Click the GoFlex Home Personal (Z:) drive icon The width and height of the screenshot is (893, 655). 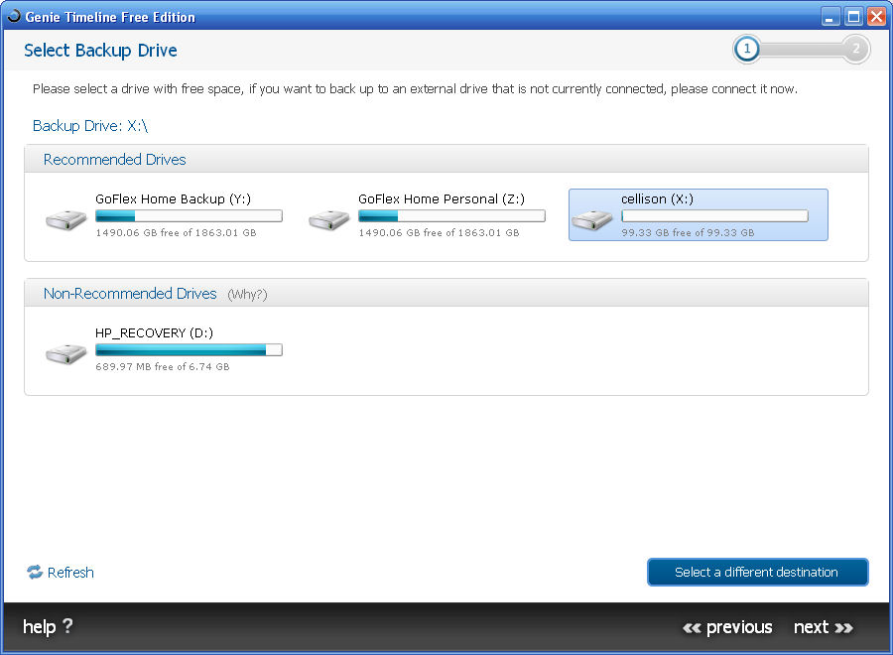tap(329, 220)
